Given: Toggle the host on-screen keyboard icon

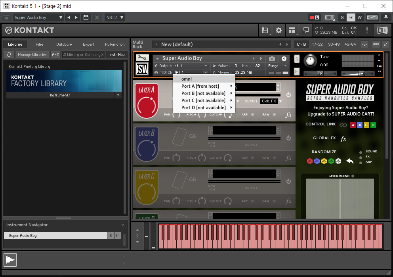Looking at the screenshot, I should pyautogui.click(x=372, y=17).
